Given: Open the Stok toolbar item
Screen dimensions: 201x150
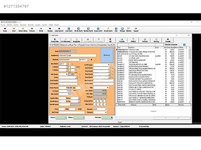Looking at the screenshot, I should point(41,30).
